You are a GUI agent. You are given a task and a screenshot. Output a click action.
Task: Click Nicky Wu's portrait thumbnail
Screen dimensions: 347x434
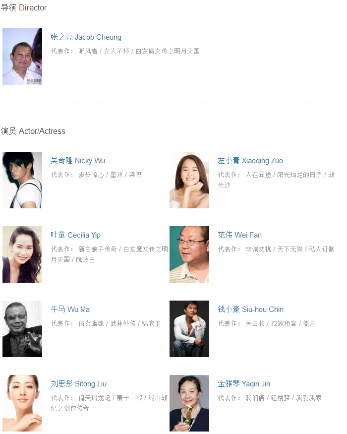22,180
